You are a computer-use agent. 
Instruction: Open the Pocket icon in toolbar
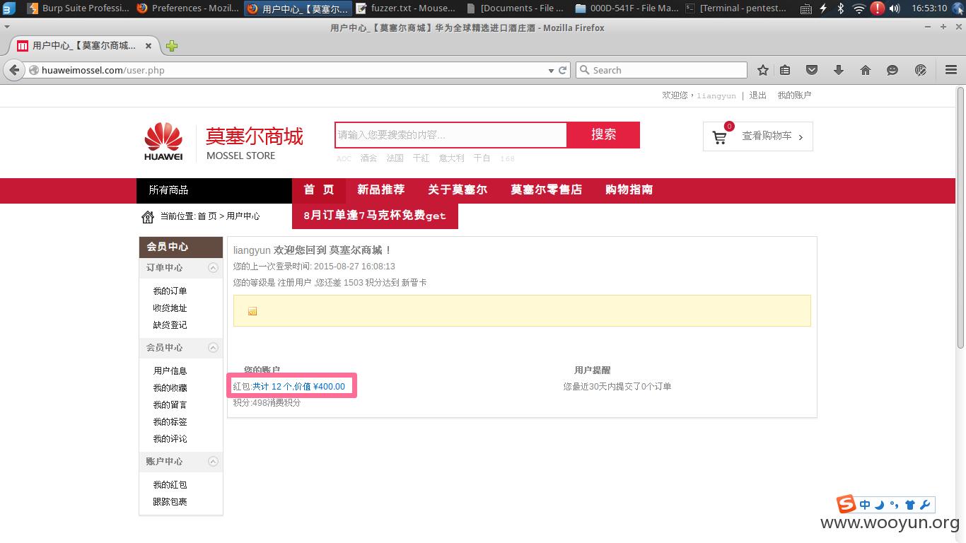[x=812, y=70]
